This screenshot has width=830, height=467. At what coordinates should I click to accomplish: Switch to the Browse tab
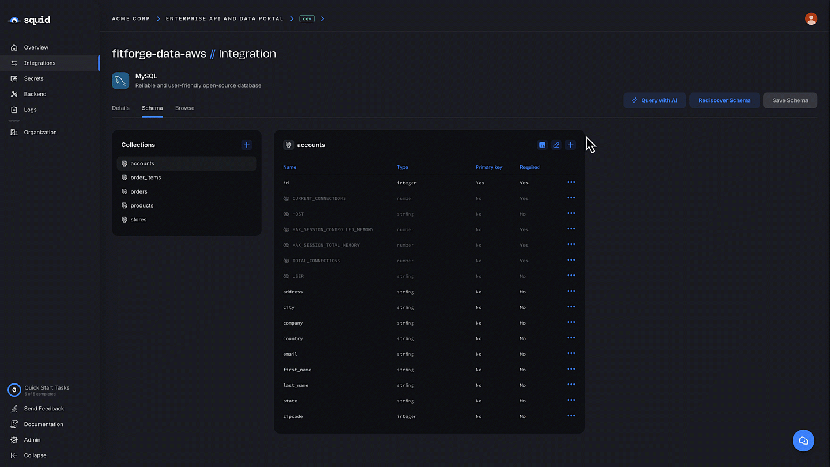(184, 108)
